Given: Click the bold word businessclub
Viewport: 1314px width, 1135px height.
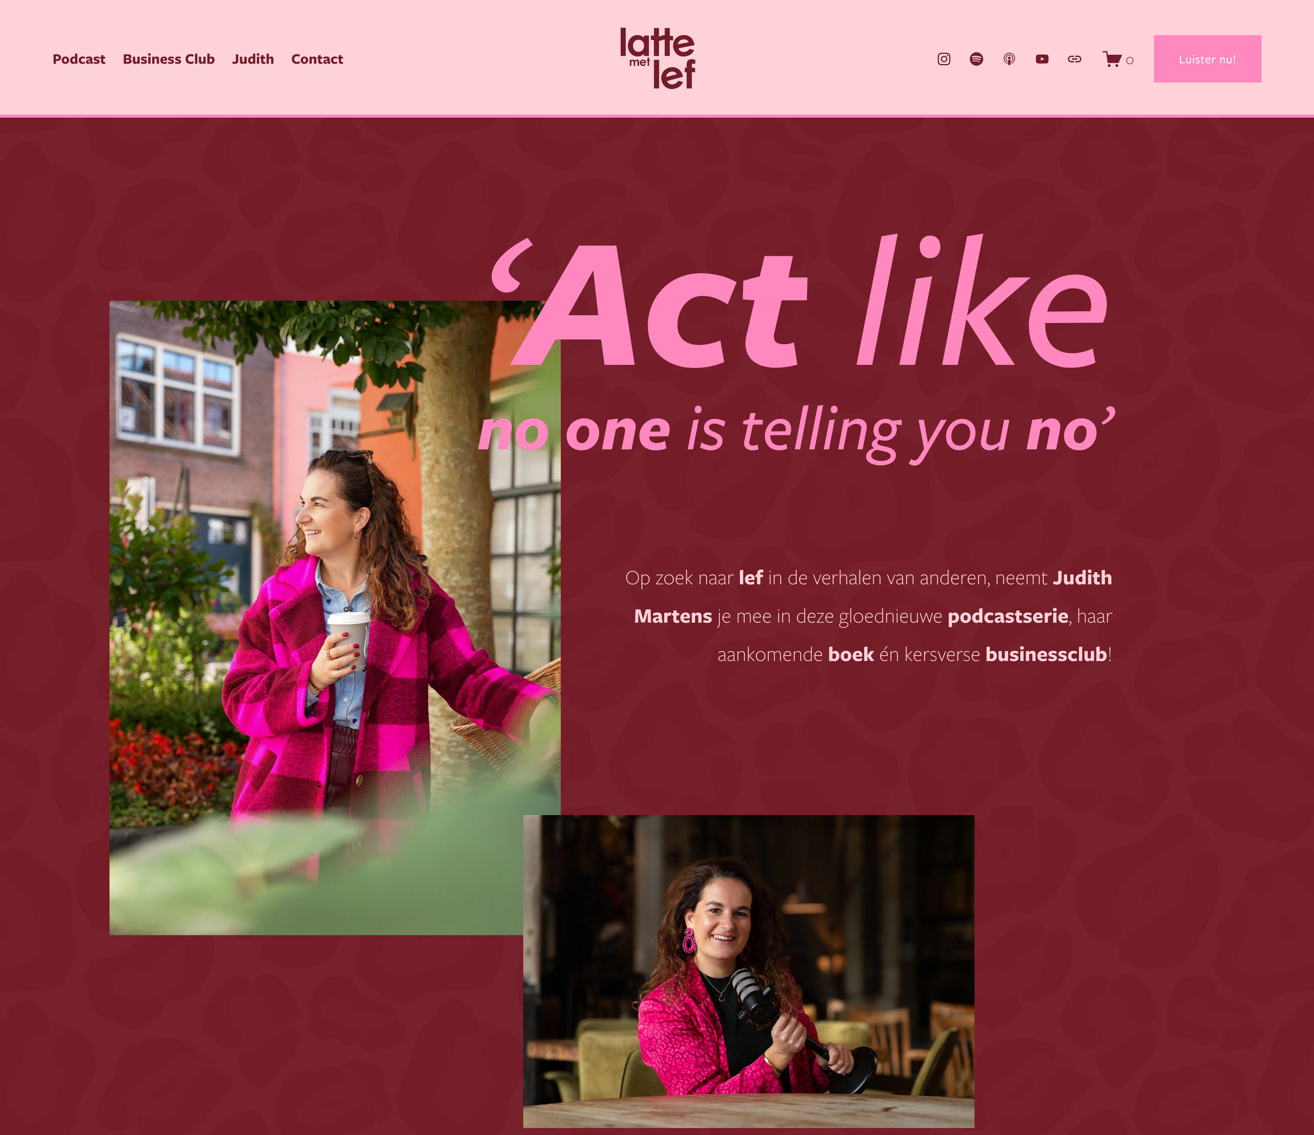Looking at the screenshot, I should 1046,654.
